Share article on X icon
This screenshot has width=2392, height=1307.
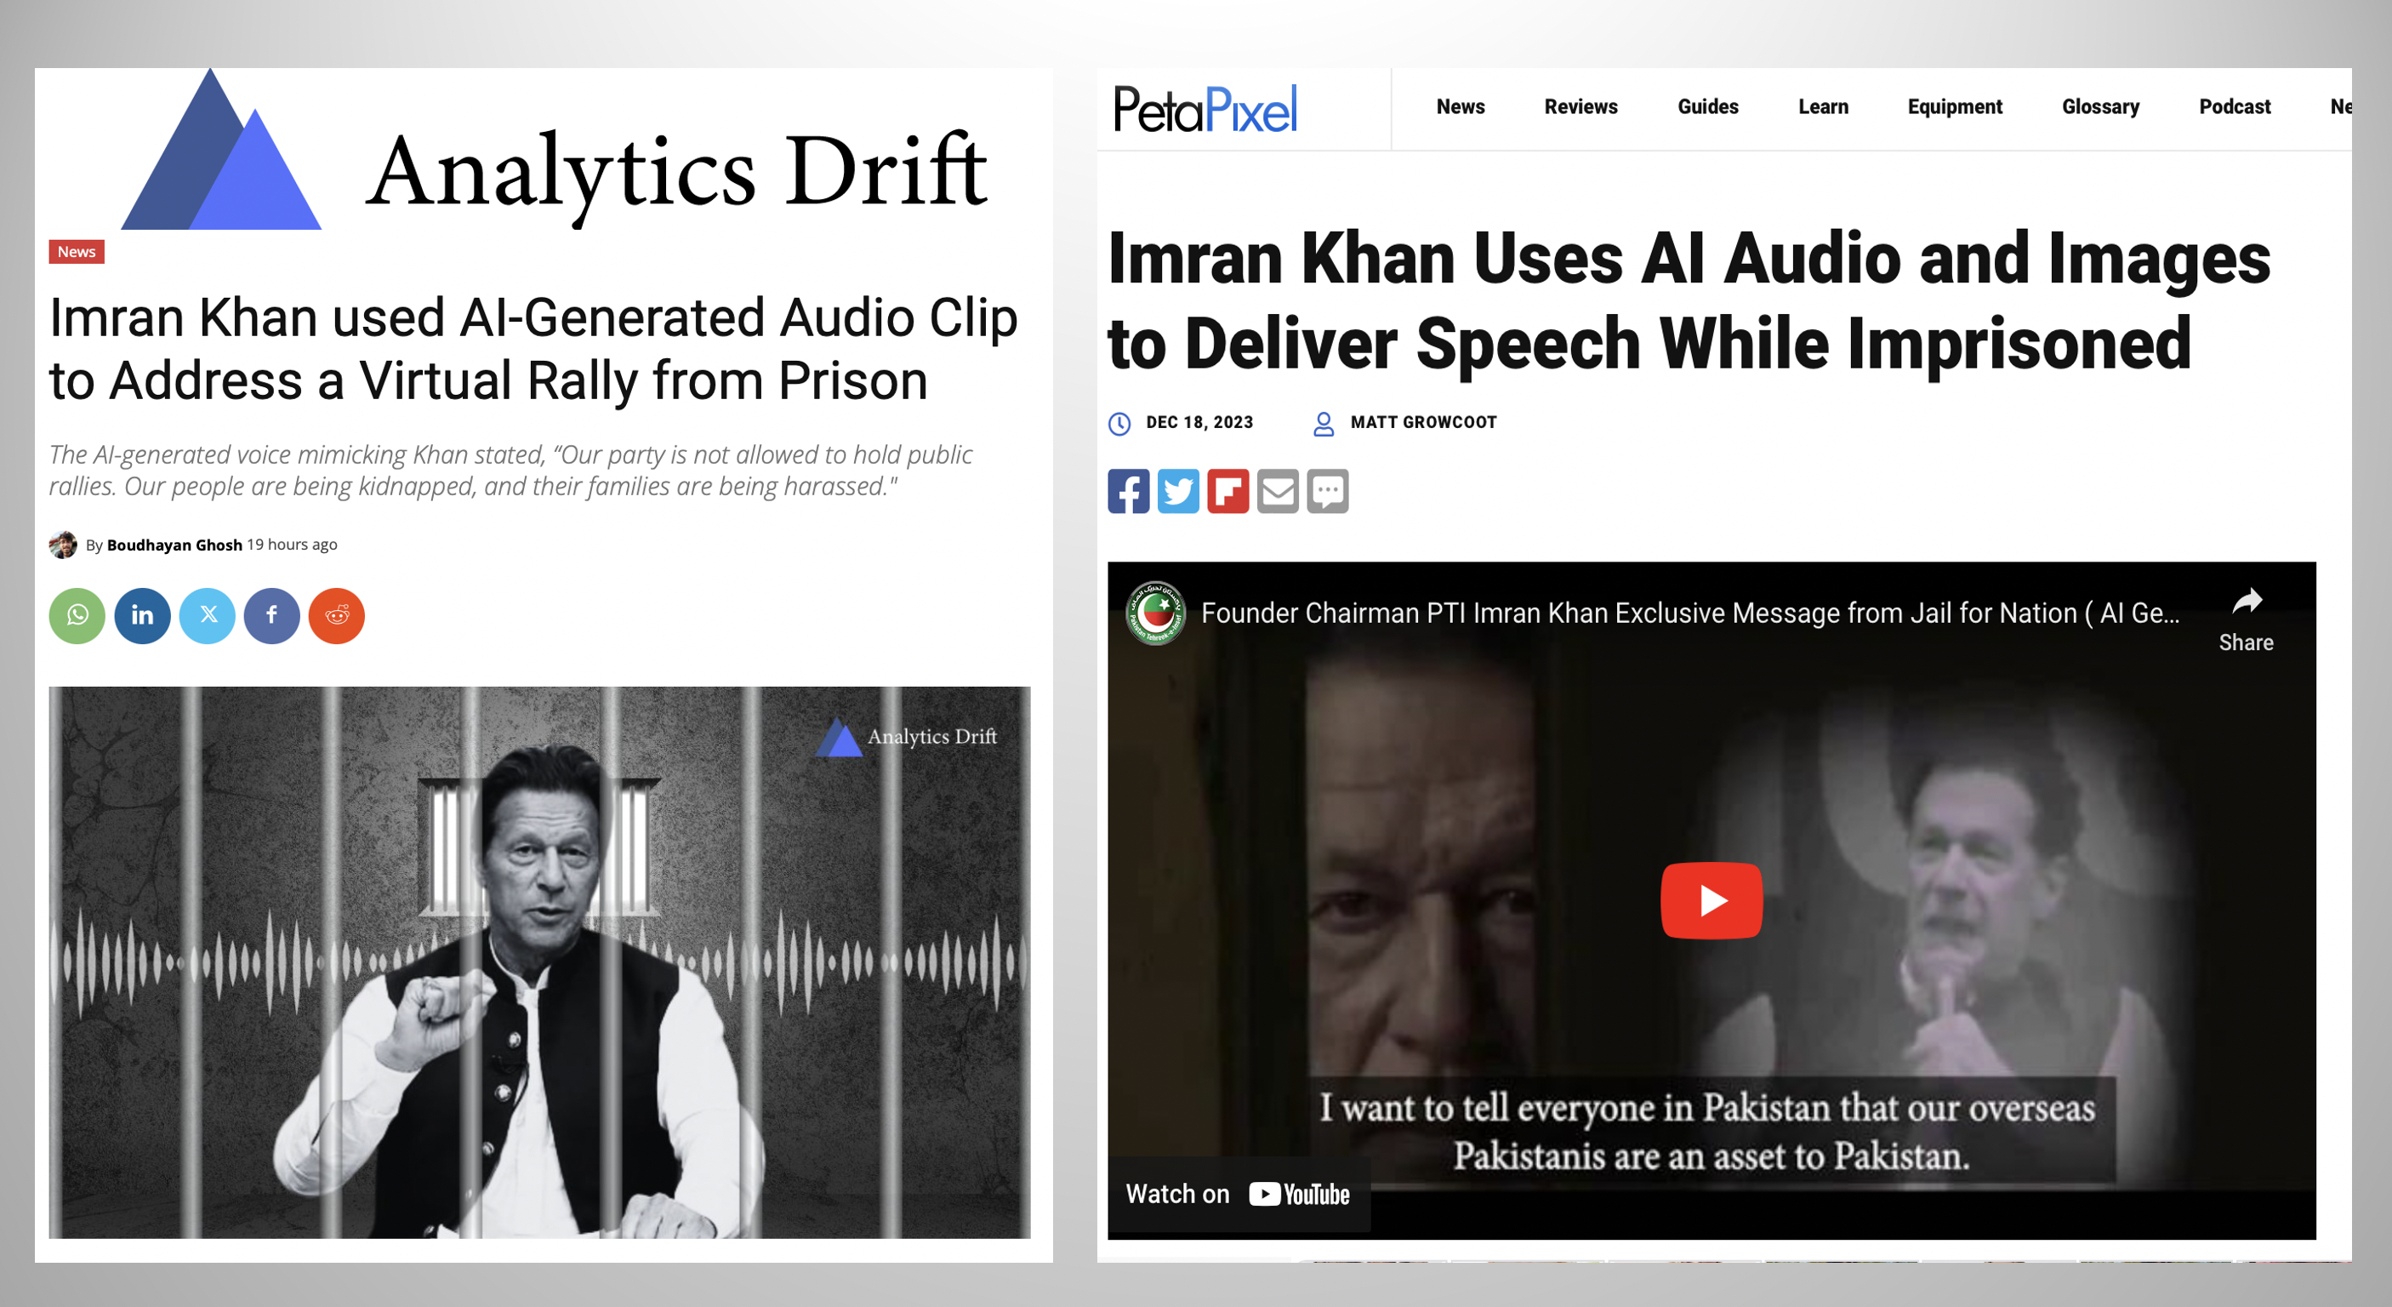(x=207, y=615)
